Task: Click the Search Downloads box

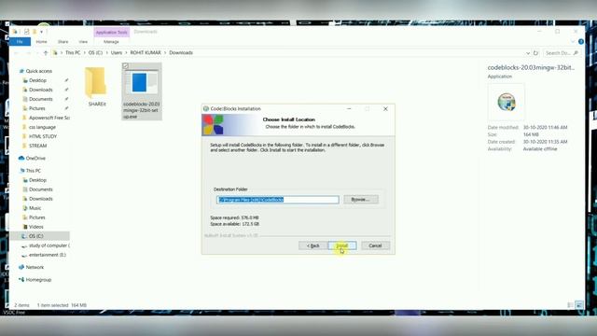Action: (562, 53)
